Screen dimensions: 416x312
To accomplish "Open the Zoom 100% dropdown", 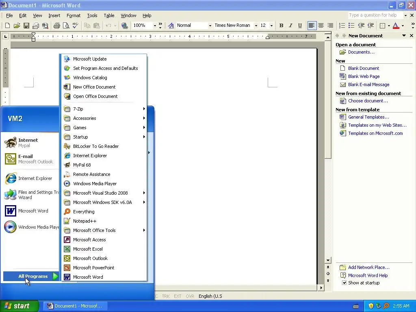I will tap(155, 26).
